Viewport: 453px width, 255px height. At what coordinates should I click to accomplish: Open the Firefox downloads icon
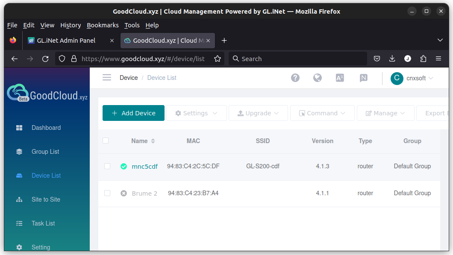[x=392, y=59]
